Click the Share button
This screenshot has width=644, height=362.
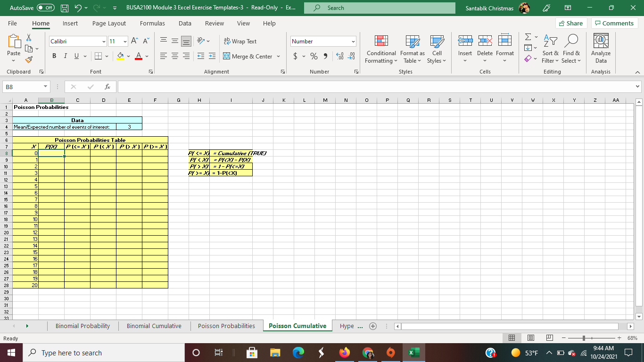click(x=571, y=23)
